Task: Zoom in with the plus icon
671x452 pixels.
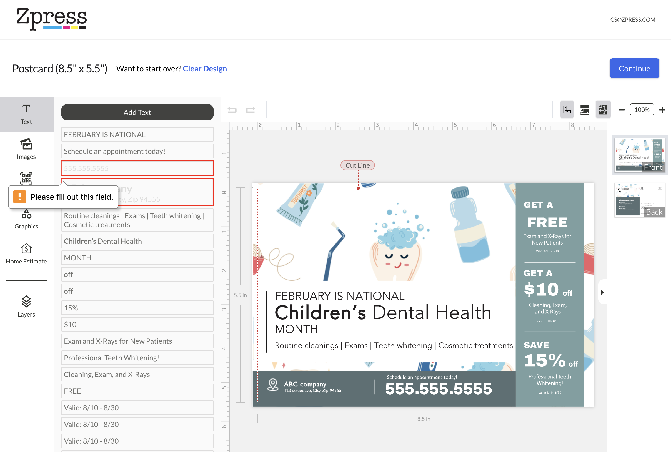Action: 662,110
